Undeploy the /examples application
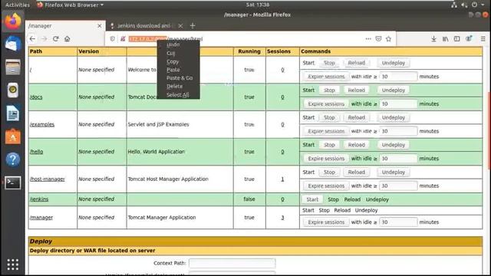 (x=394, y=117)
